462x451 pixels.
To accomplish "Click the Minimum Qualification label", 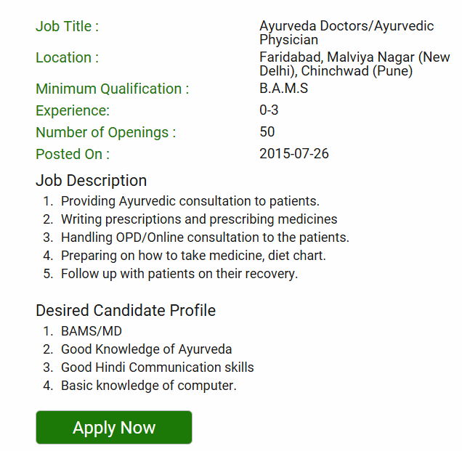I will tap(112, 89).
